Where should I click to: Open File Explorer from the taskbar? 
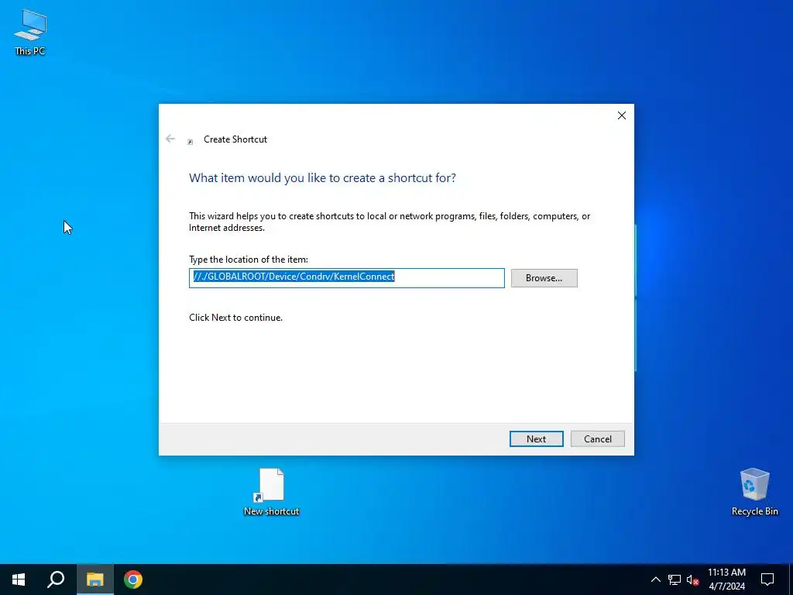[x=94, y=580]
